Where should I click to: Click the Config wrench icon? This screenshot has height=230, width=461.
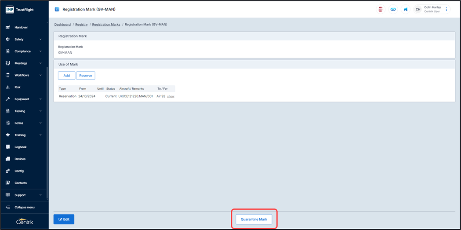tap(8, 171)
